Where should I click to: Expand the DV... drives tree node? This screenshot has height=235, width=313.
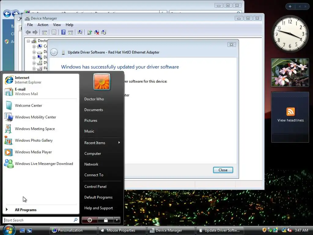[x=34, y=63]
